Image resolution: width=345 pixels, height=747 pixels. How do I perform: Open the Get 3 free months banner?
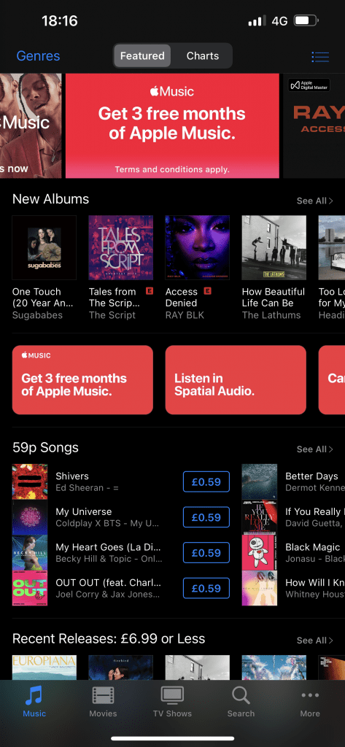[x=172, y=125]
